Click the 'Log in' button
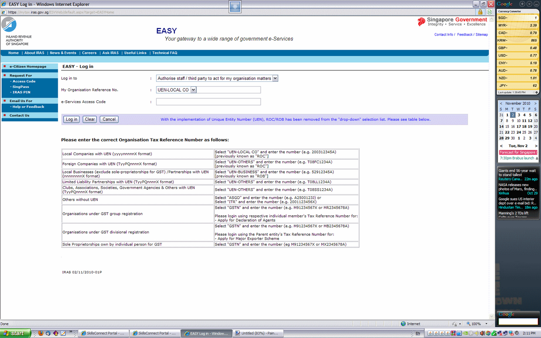Screen dimensions: 541x338 71,119
